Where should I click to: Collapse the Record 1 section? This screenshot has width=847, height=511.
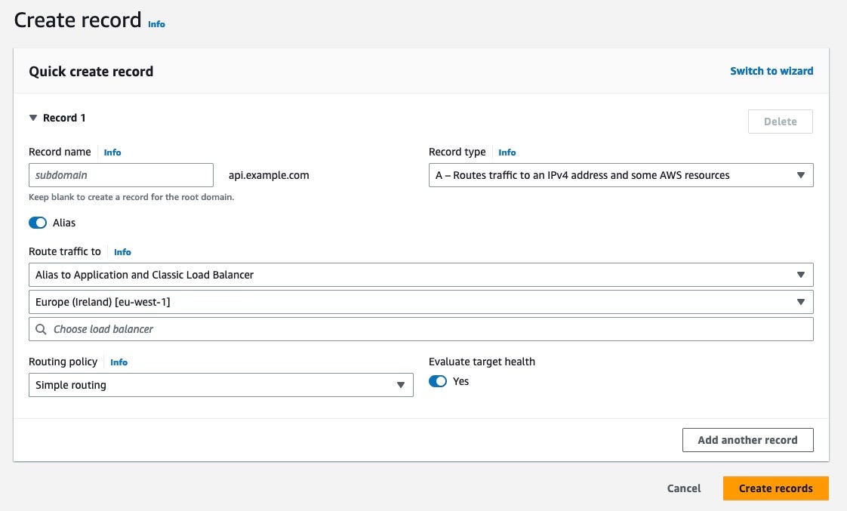pyautogui.click(x=33, y=118)
